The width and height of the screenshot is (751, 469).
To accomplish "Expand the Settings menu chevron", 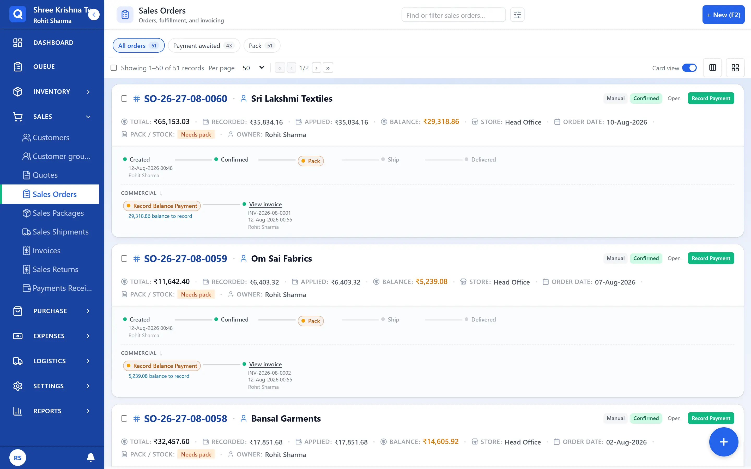I will (88, 386).
